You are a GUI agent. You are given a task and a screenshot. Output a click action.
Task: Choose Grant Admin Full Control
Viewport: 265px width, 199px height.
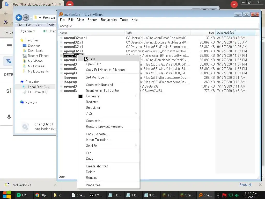tap(108, 90)
